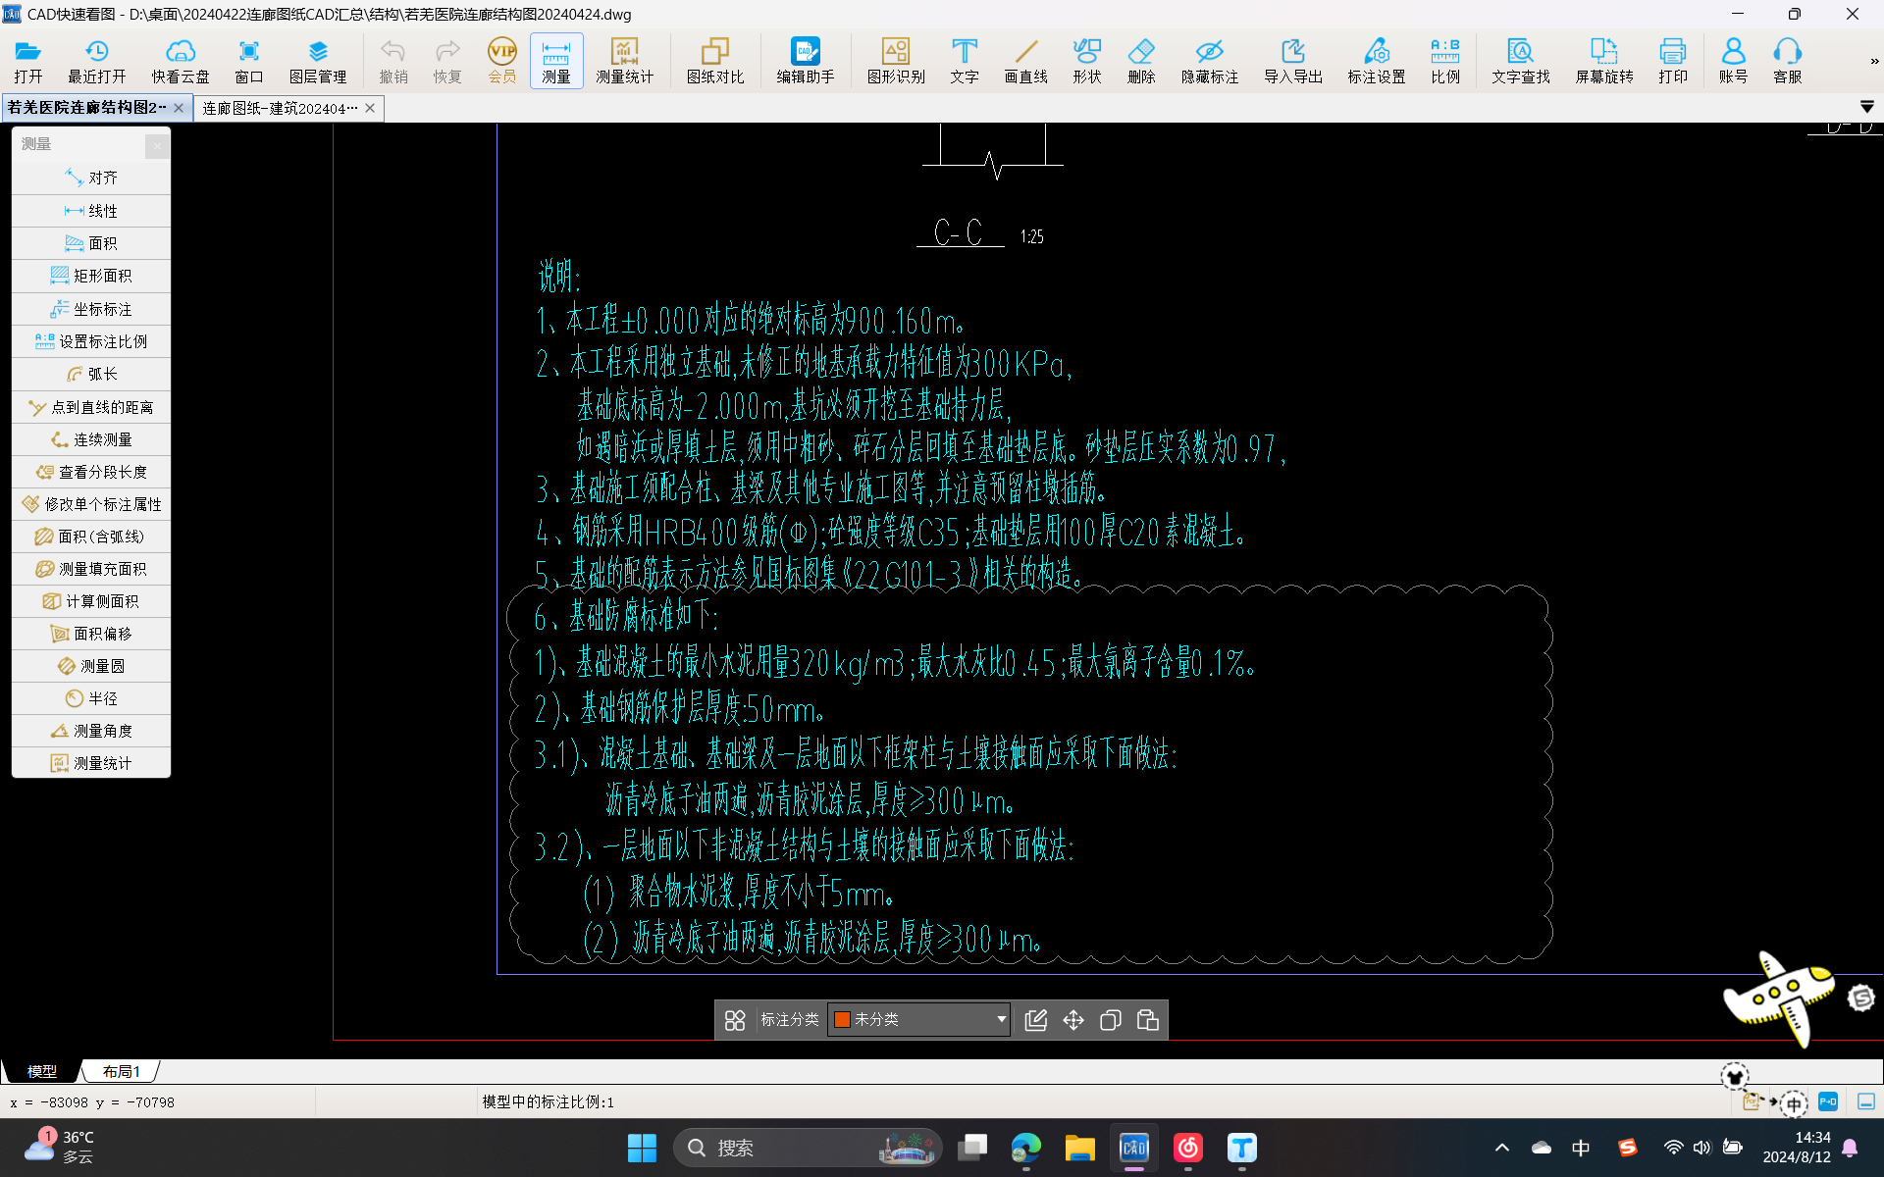This screenshot has width=1884, height=1177.
Task: Select the 形状 shape tool
Action: coord(1087,61)
